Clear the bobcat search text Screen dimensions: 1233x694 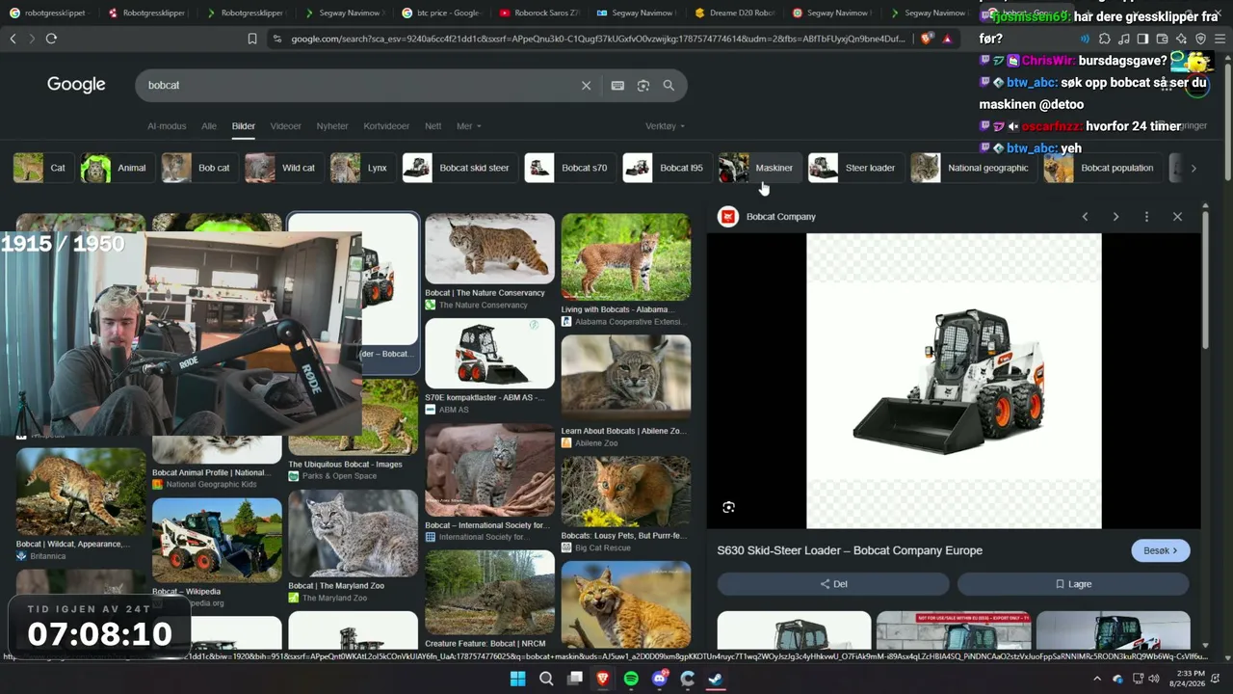(586, 85)
